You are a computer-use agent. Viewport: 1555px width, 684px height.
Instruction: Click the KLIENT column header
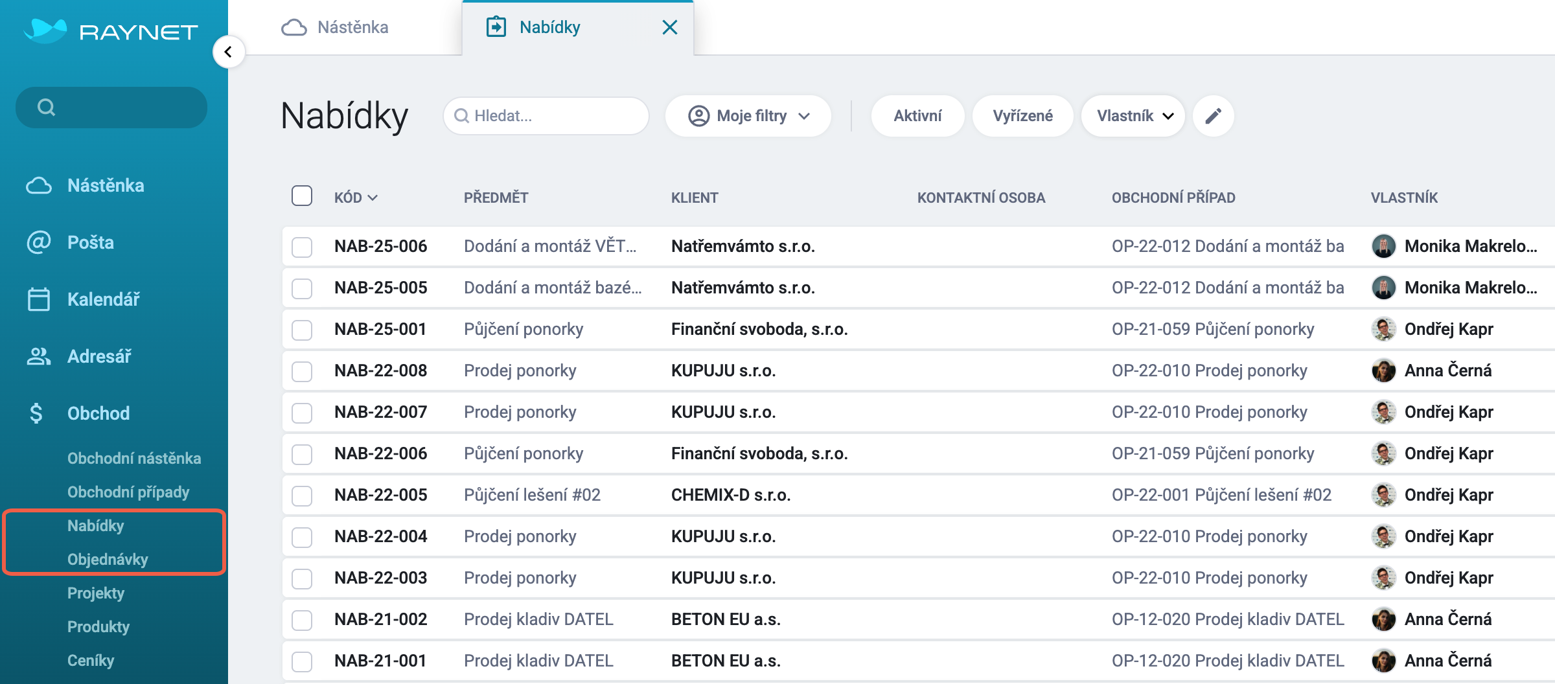pos(695,198)
